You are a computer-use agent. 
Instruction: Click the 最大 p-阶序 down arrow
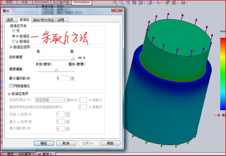pos(68,123)
